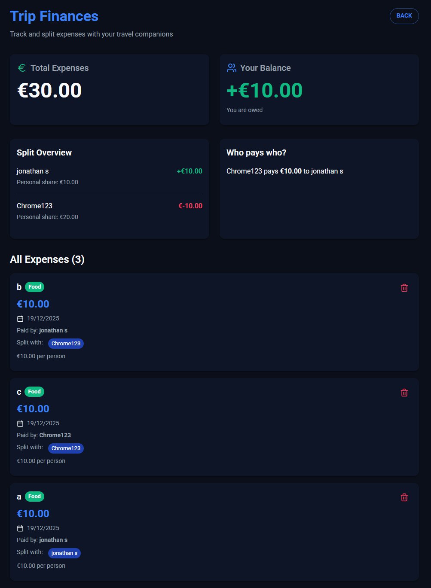Click the Chrome123 split chip in expense c
This screenshot has width=431, height=588.
tap(66, 448)
